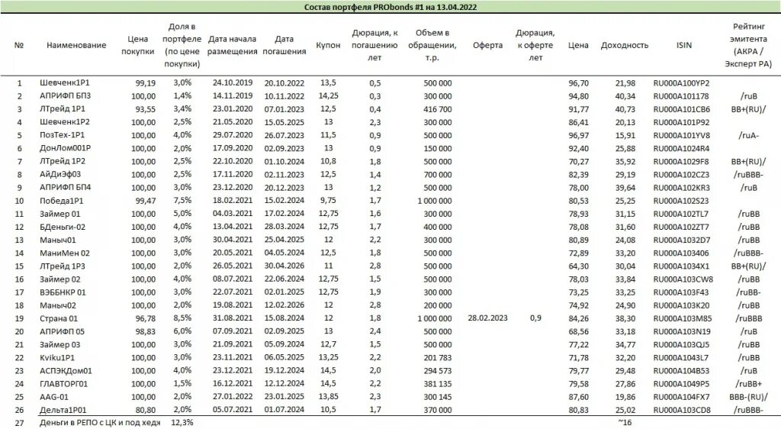Click ISIN 'RU000A101178'
Viewport: 781px width, 429px height.
coord(681,96)
